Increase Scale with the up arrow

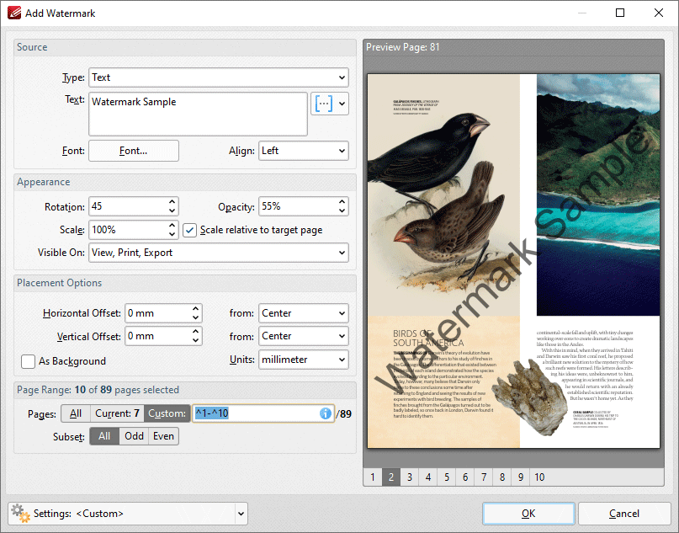pyautogui.click(x=172, y=225)
